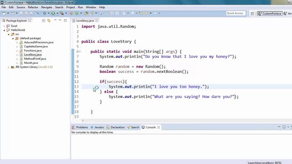Select the LoveStory.java editor tab
Viewport: 292px width, 164px height.
click(85, 20)
